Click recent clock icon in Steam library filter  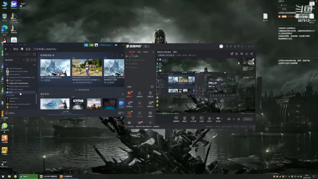click(x=32, y=60)
